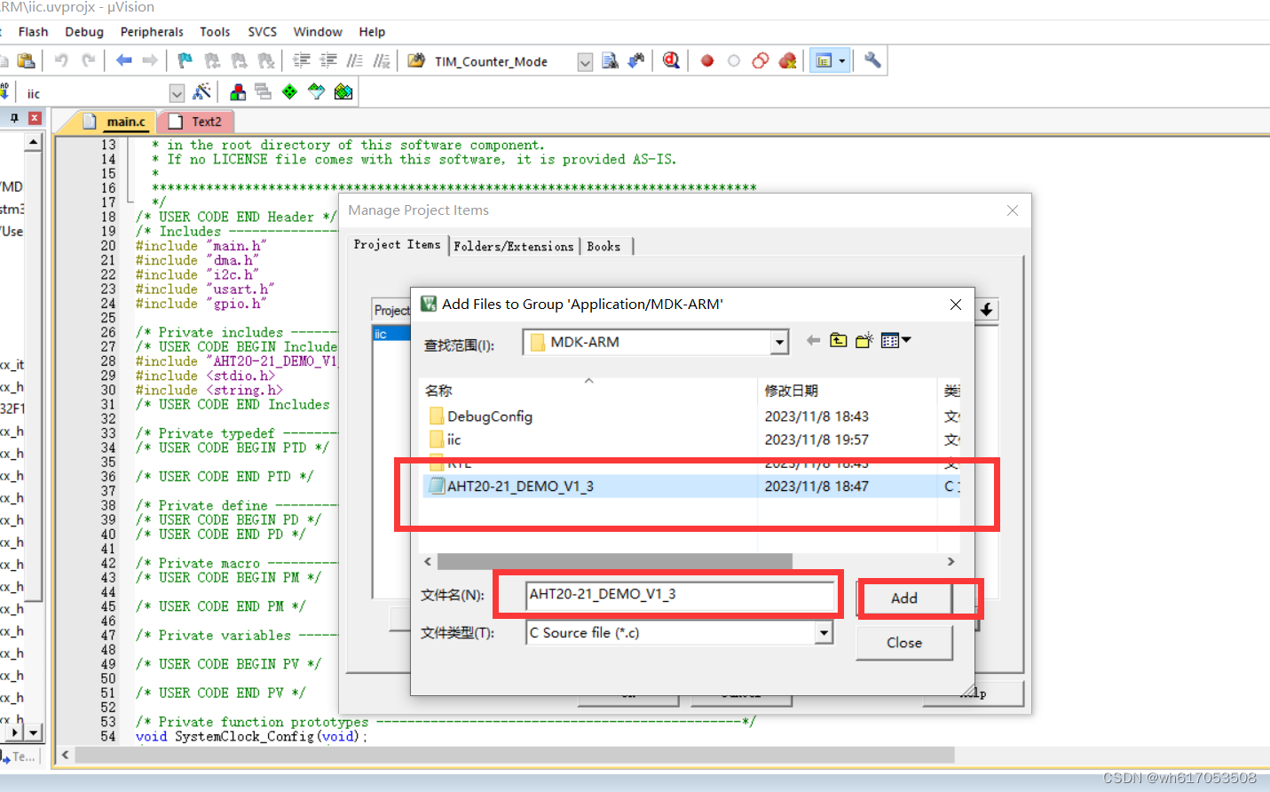This screenshot has height=792, width=1270.
Task: Navigate backwards with blue left arrow
Action: (124, 60)
